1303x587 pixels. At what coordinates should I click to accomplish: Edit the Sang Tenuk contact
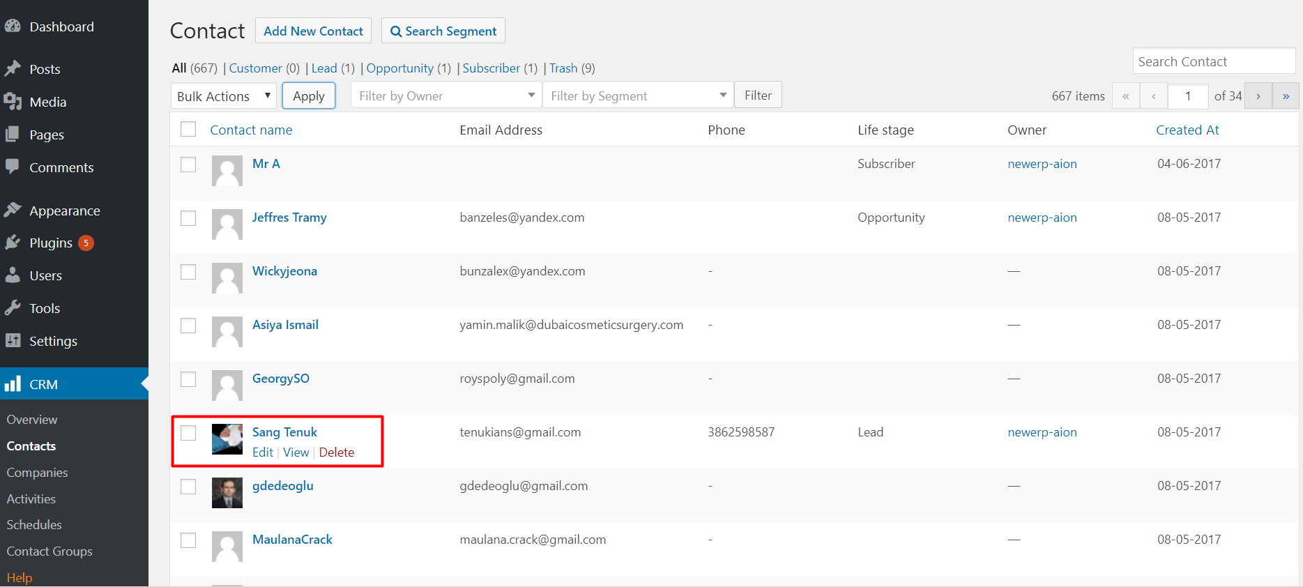point(263,452)
